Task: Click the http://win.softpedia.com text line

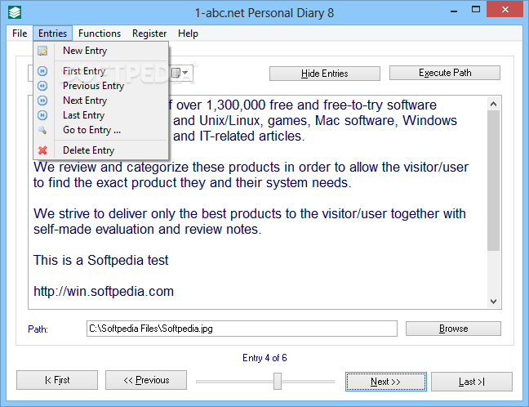Action: pyautogui.click(x=104, y=291)
